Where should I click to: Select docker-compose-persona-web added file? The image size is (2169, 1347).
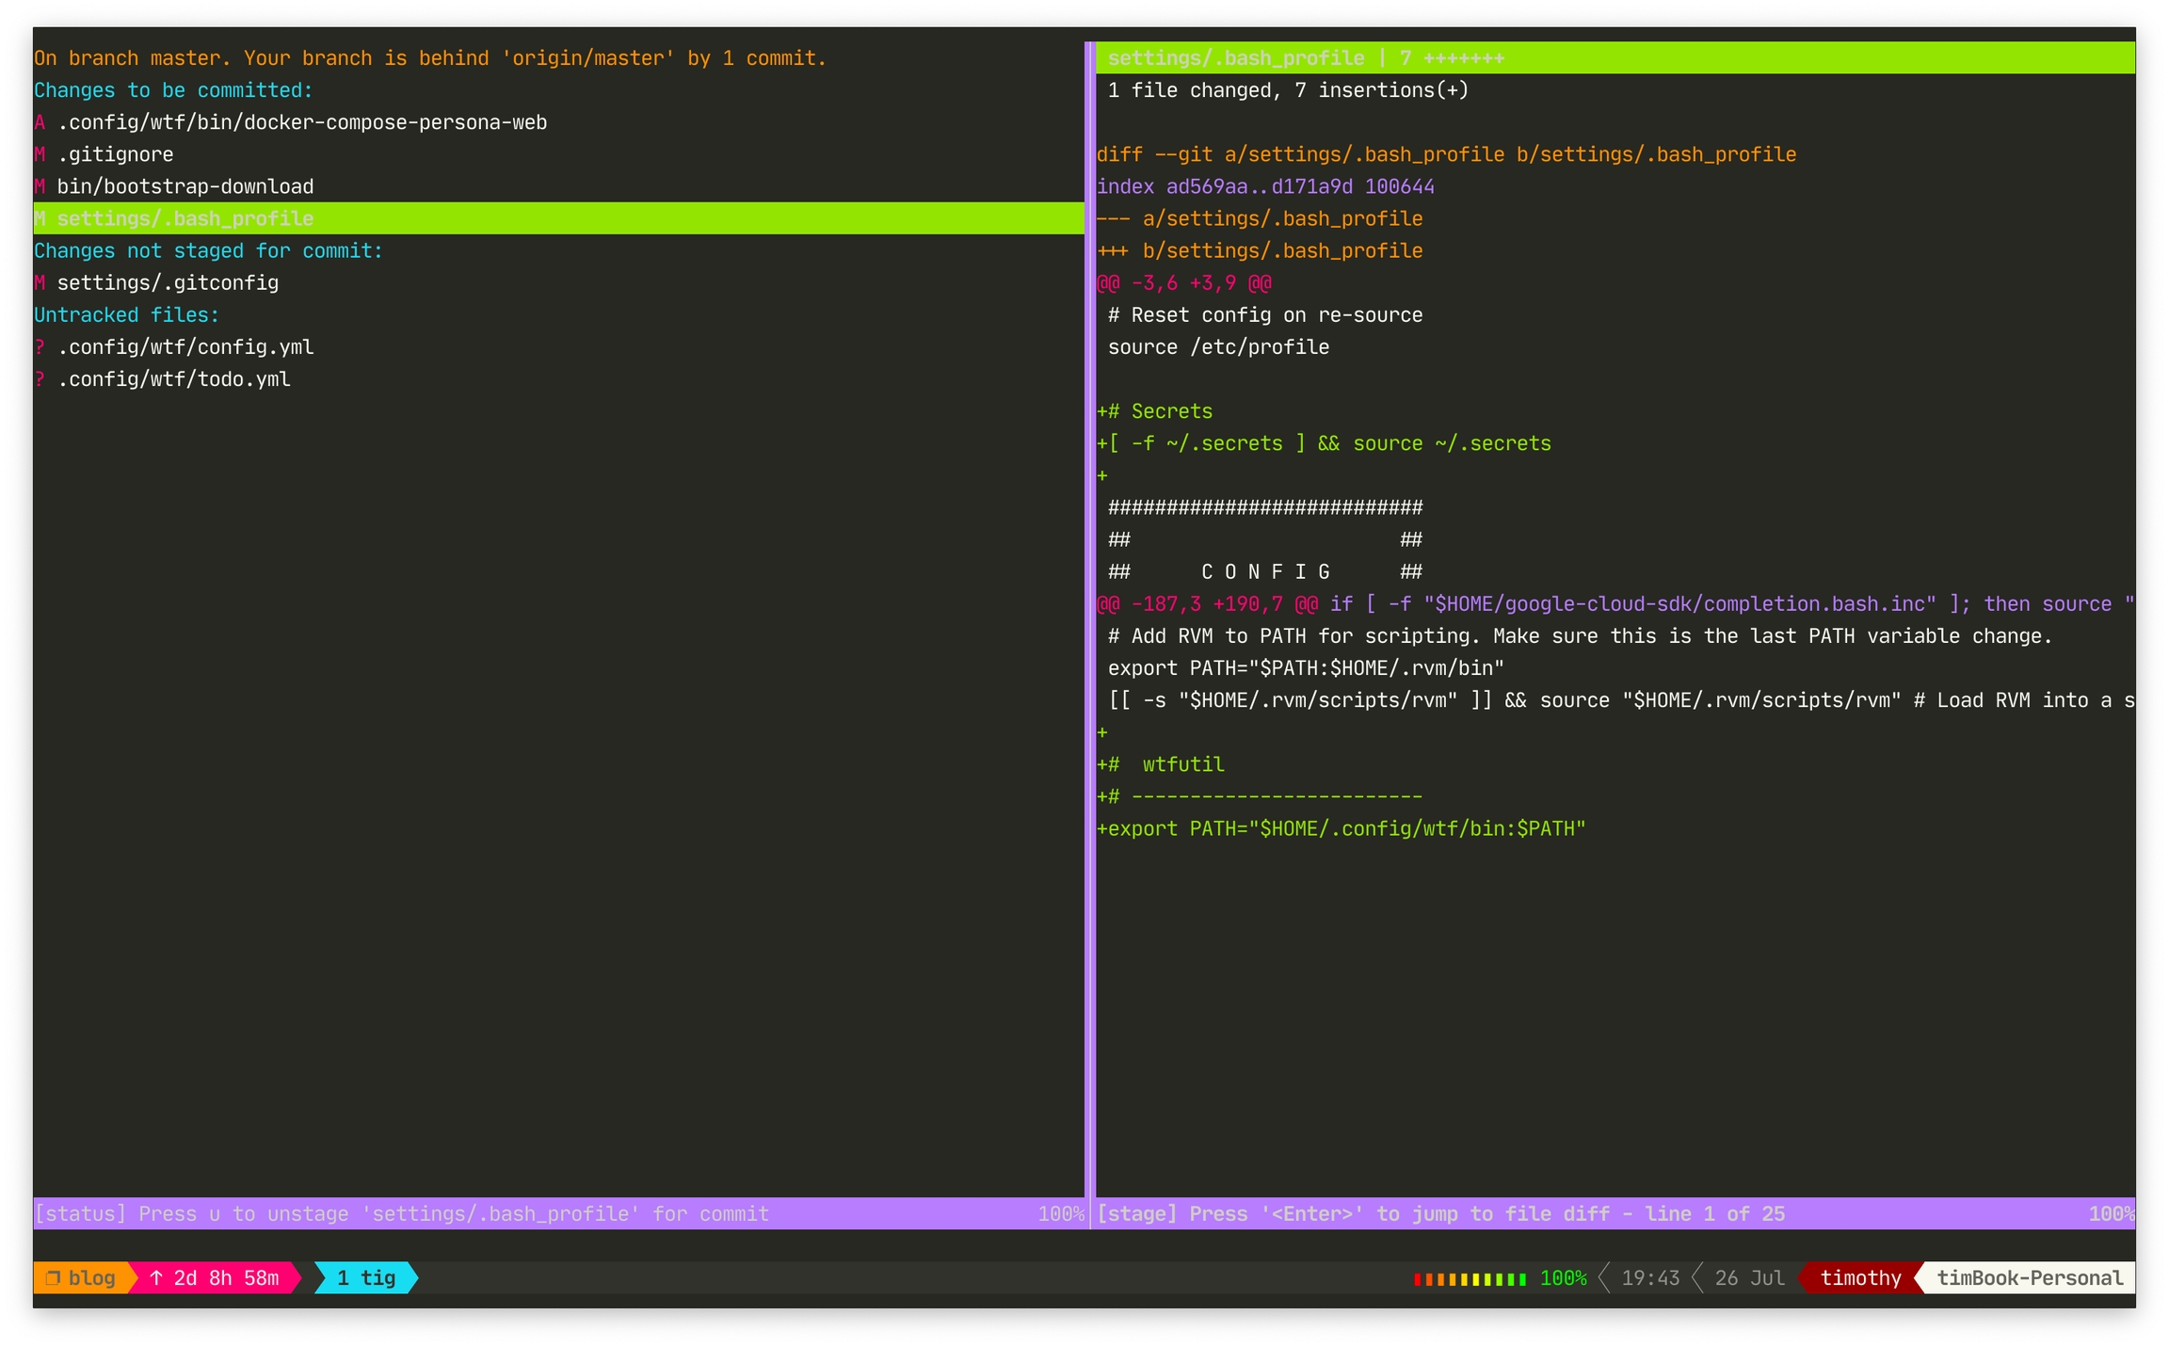tap(301, 122)
